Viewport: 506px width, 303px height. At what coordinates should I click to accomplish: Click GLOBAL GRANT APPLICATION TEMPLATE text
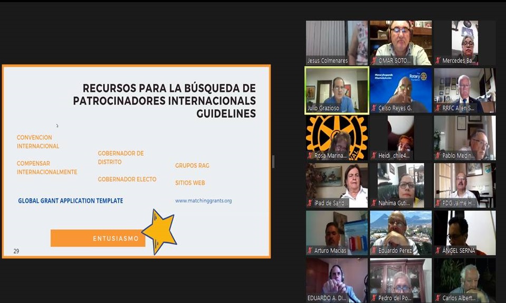70,201
